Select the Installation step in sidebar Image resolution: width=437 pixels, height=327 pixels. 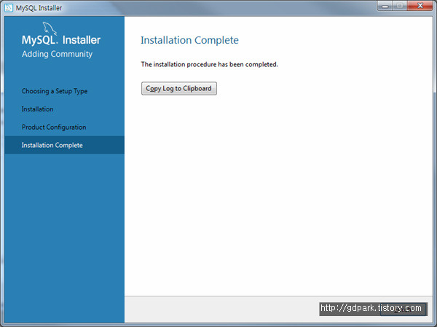(37, 109)
